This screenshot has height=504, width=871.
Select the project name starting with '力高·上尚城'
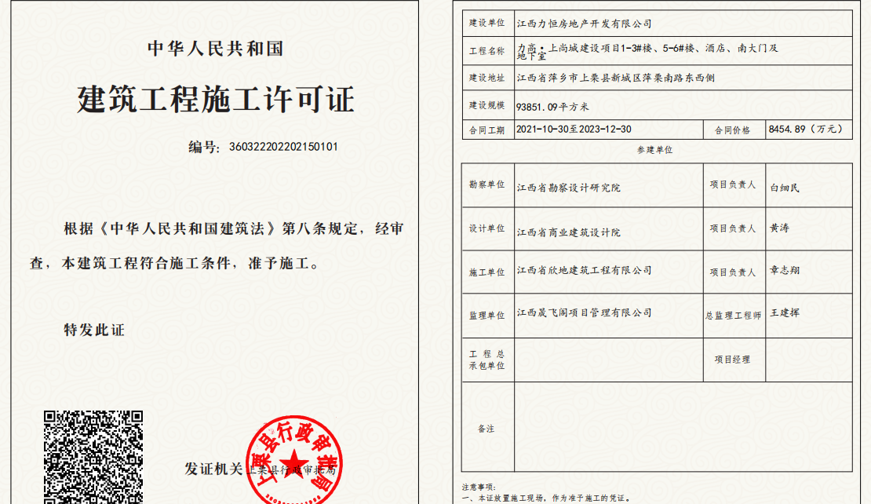point(647,52)
